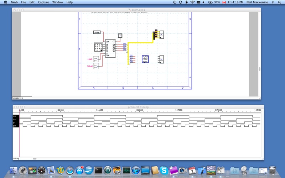Screen dimensions: 285x178
Task: Open the Canadian flag input menu
Action: 224,2
